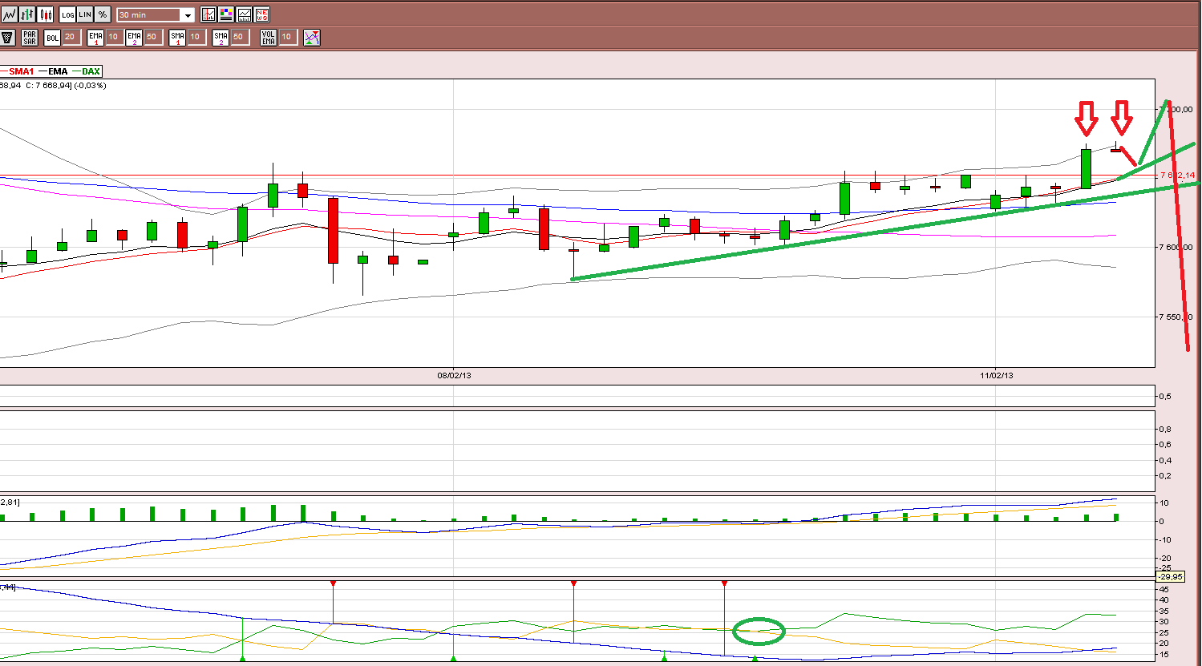
Task: Click the 7 550,00 price axis label
Action: coord(1176,317)
